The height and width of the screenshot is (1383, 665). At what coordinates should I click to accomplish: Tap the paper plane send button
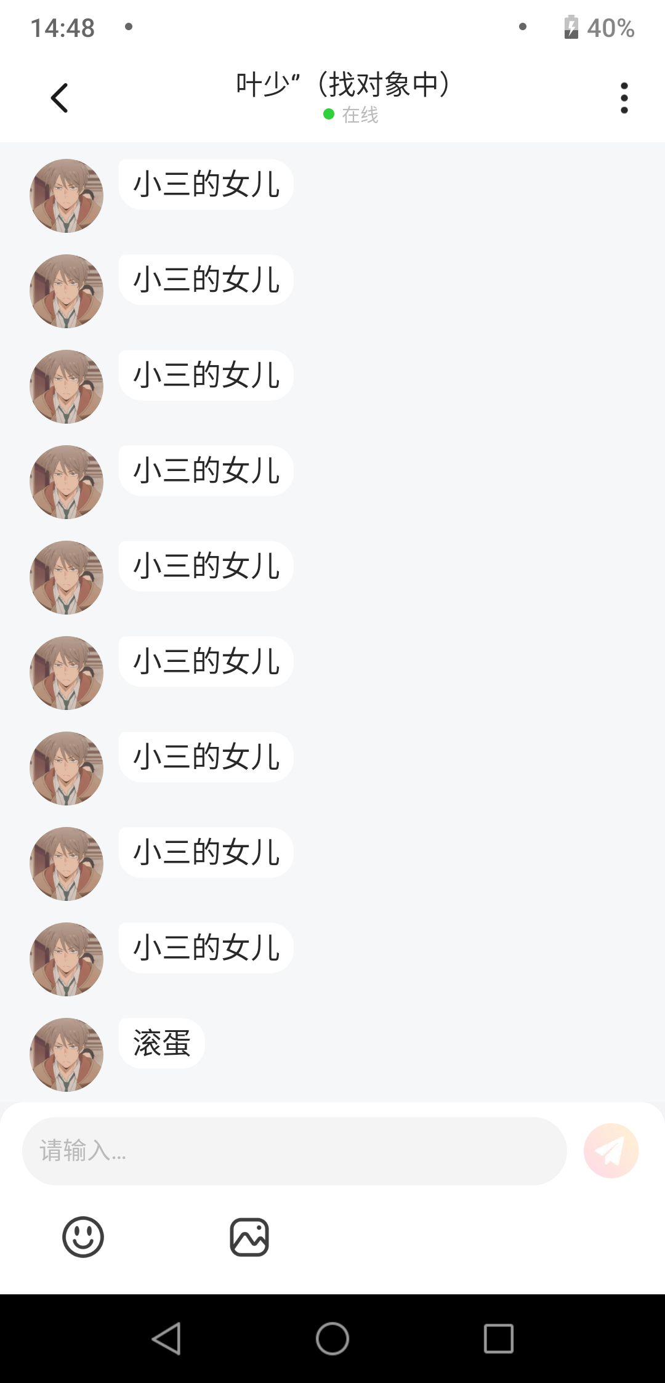611,1151
